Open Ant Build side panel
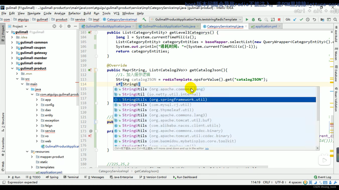This screenshot has height=190, width=339. tap(336, 34)
